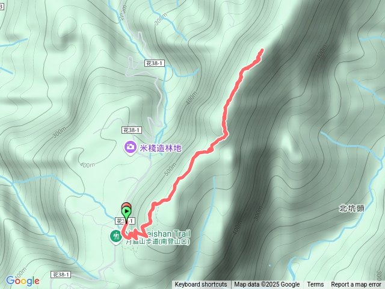Open the Google logo link
Image resolution: width=385 pixels, height=289 pixels.
point(23,281)
